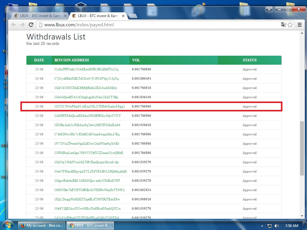Open address starting with 34mVFKmsKR
Viewport: 307px width, 230px height.
[91, 172]
